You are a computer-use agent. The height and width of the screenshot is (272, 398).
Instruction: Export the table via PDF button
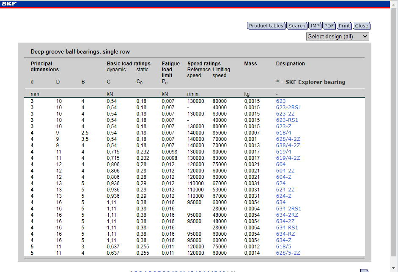tap(329, 26)
